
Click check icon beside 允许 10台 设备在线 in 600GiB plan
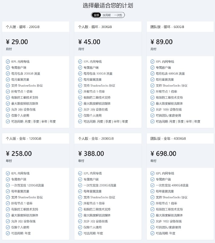click(x=152, y=110)
